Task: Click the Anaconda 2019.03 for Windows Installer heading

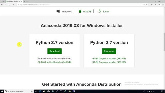Action: click(82, 26)
